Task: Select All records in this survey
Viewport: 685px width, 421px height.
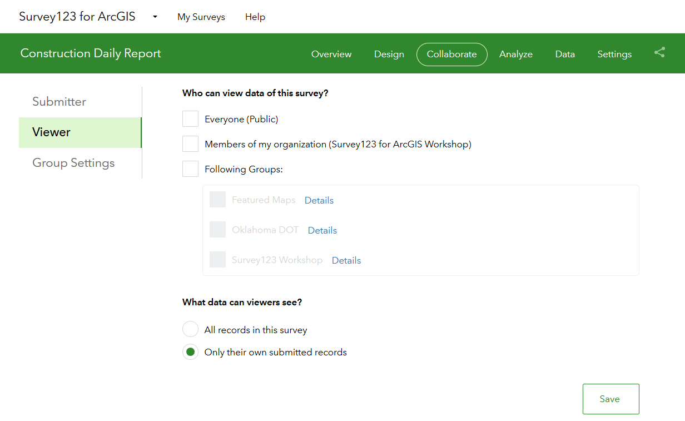Action: click(191, 329)
